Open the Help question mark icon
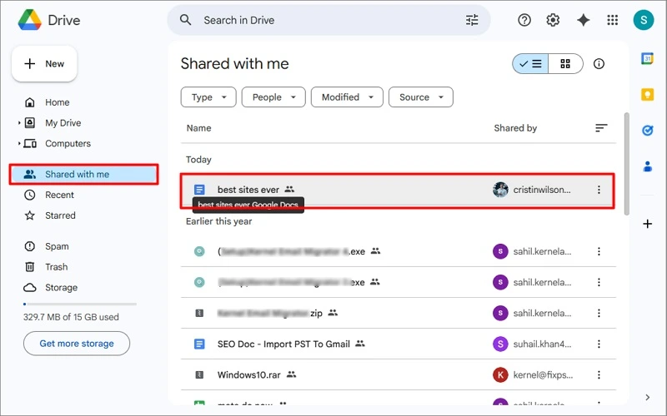The width and height of the screenshot is (667, 416). point(524,20)
